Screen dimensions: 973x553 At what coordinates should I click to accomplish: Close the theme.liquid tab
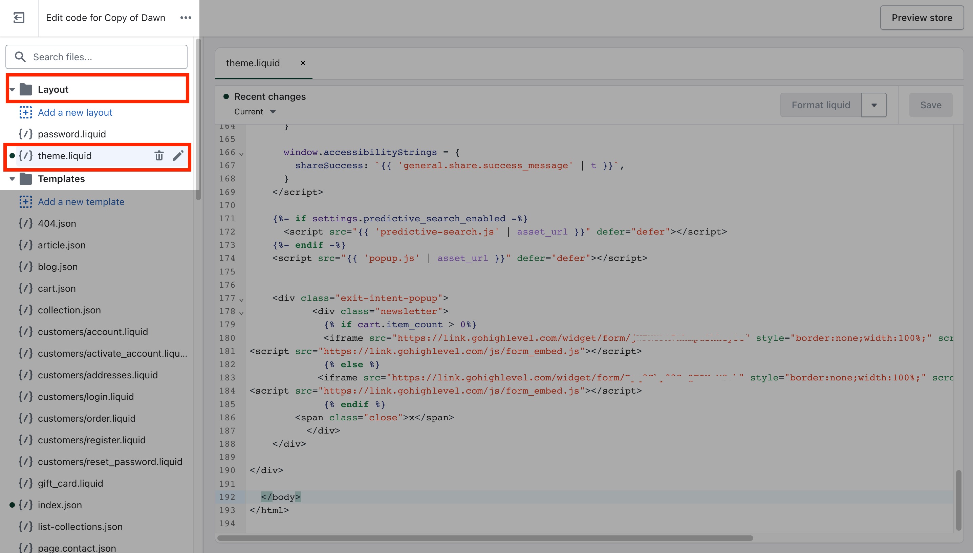coord(303,63)
